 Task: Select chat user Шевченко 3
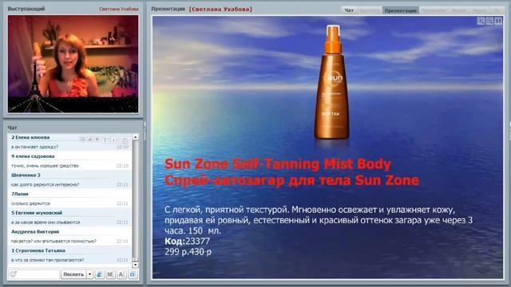click(26, 175)
